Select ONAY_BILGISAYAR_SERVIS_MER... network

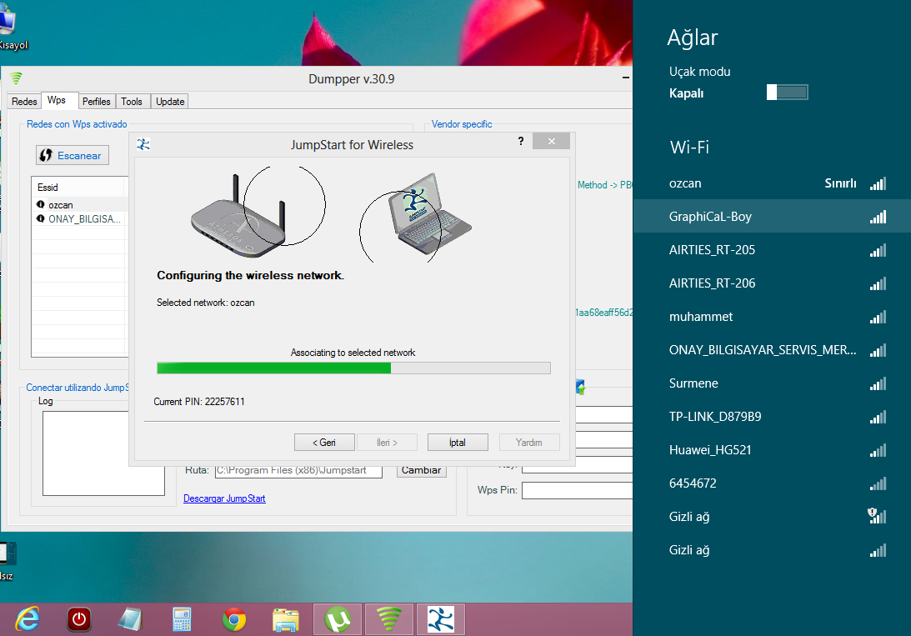[x=772, y=349]
